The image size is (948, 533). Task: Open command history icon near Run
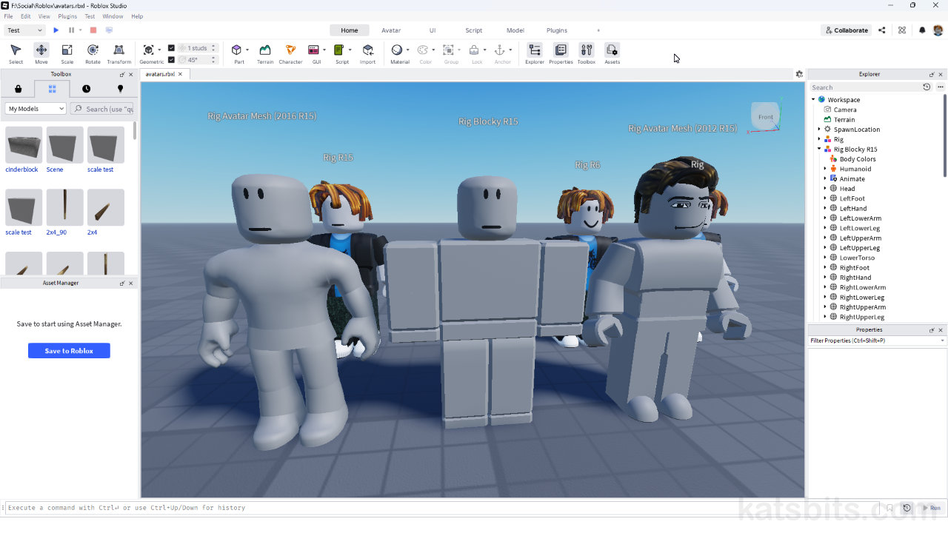(x=907, y=508)
